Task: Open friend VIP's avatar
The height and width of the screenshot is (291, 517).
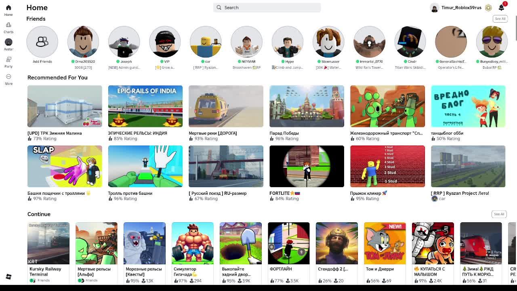Action: pos(165,42)
